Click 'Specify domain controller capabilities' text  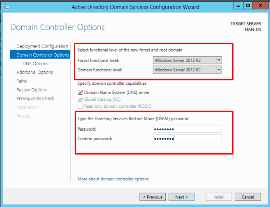tap(112, 84)
